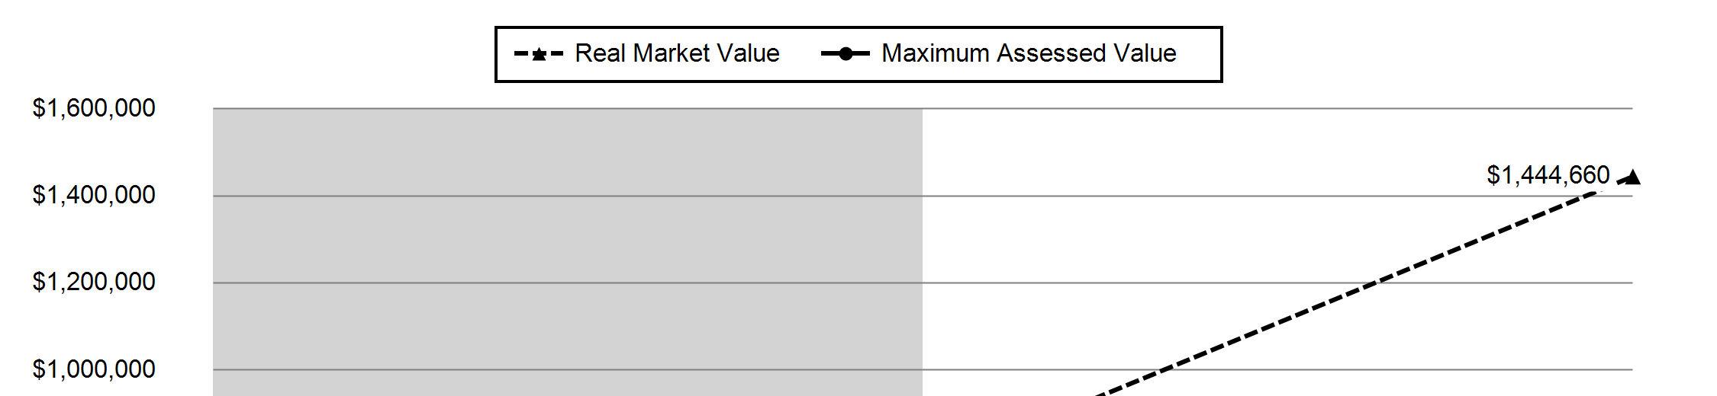
Task: Click the $1,200,000 axis label
Action: click(x=94, y=283)
